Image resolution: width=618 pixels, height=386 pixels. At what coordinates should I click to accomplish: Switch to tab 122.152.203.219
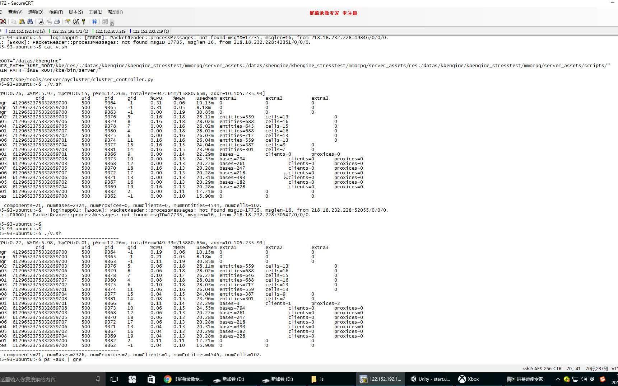point(110,31)
